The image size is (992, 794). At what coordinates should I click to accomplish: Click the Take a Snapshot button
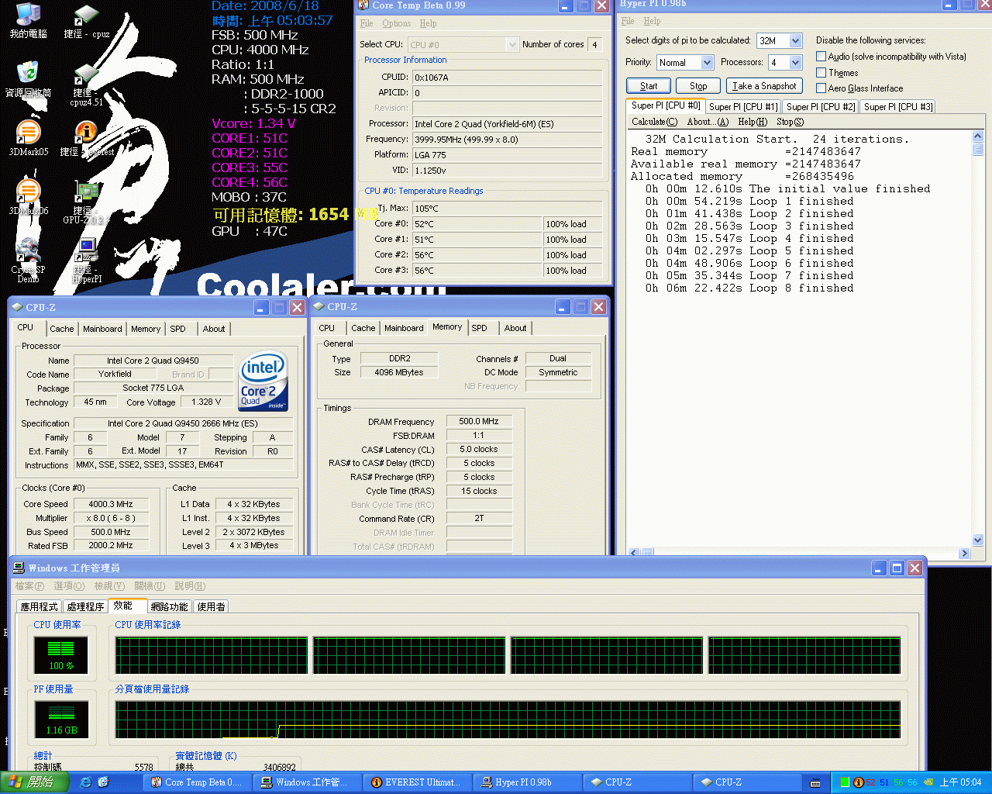[763, 86]
